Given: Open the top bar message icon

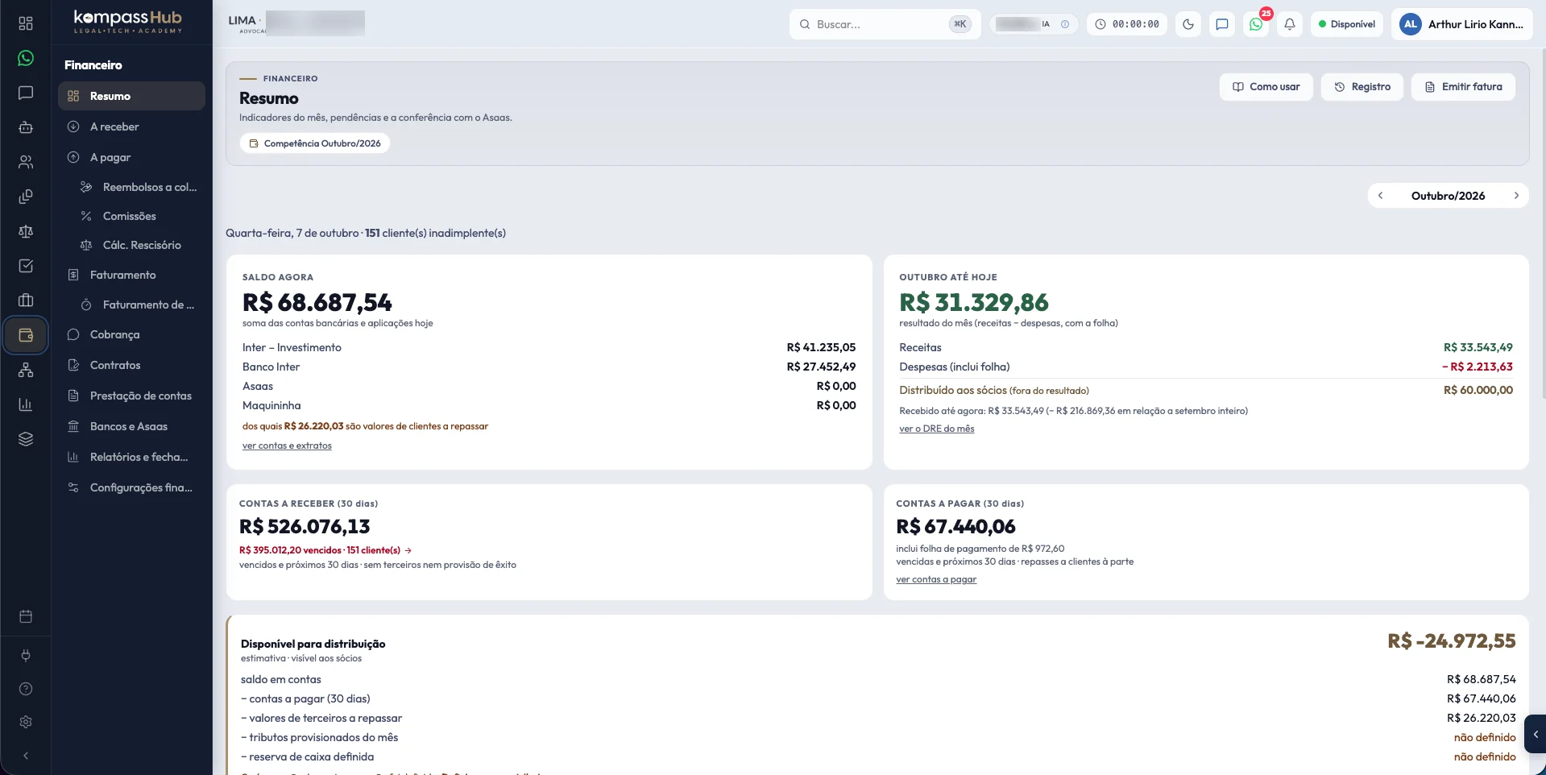Looking at the screenshot, I should coord(1222,24).
